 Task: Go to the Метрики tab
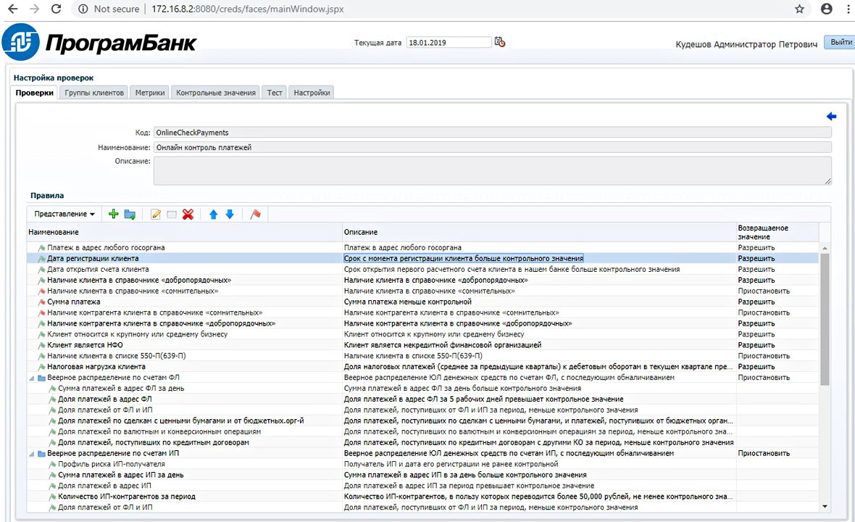(151, 93)
